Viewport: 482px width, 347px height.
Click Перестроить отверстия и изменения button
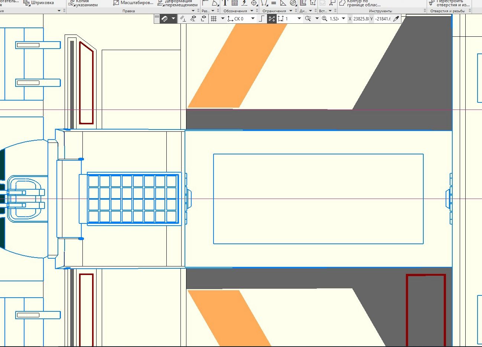pos(449,3)
